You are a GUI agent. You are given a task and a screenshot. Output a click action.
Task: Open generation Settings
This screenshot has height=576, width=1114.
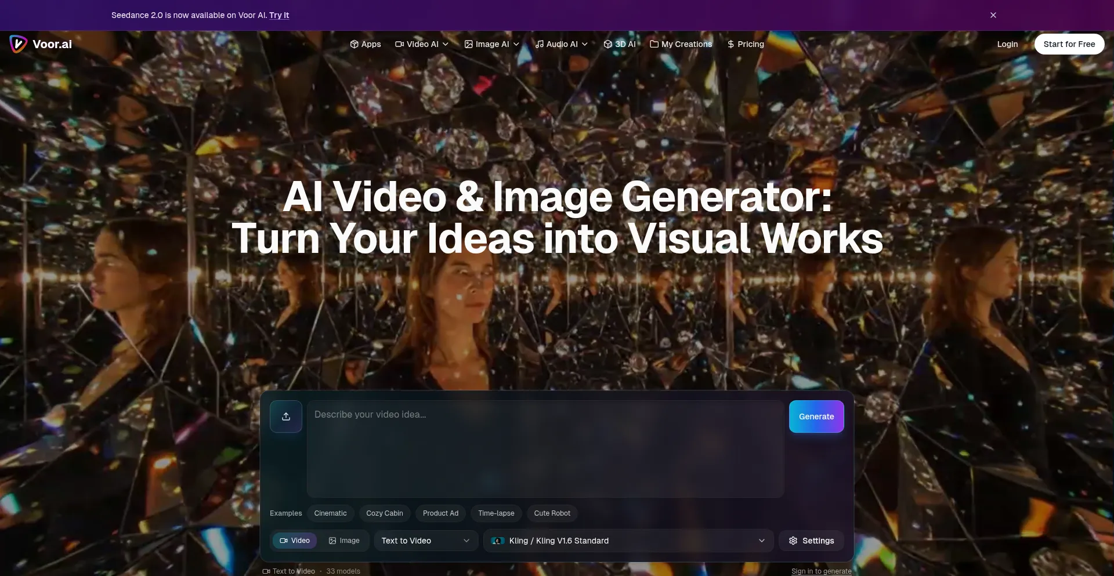811,541
